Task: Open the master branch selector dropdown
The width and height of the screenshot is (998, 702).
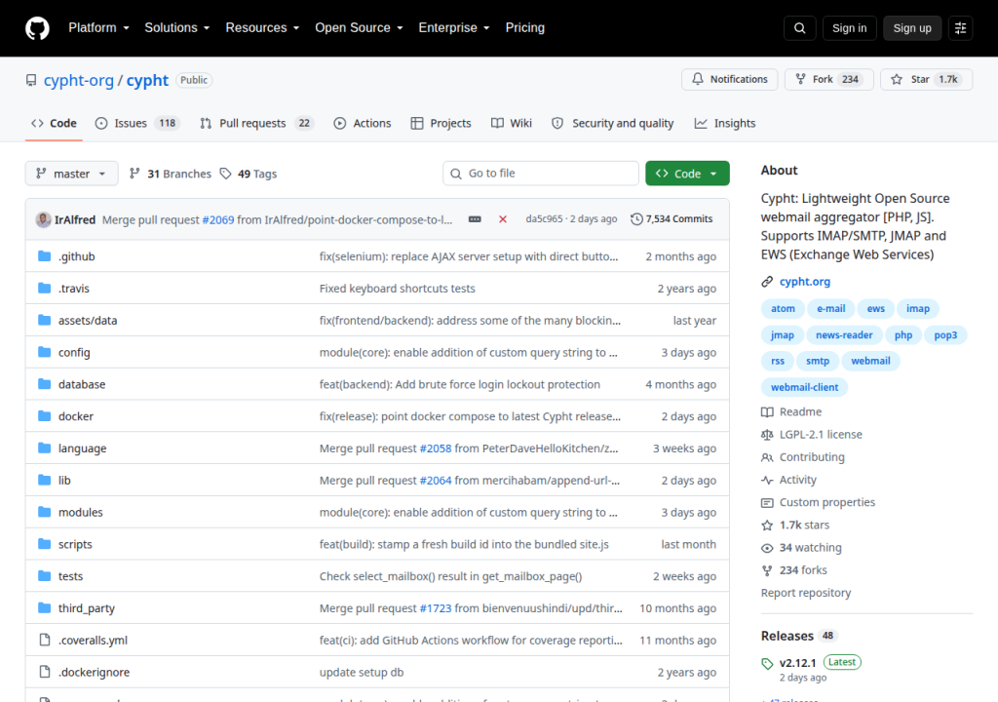Action: (71, 174)
